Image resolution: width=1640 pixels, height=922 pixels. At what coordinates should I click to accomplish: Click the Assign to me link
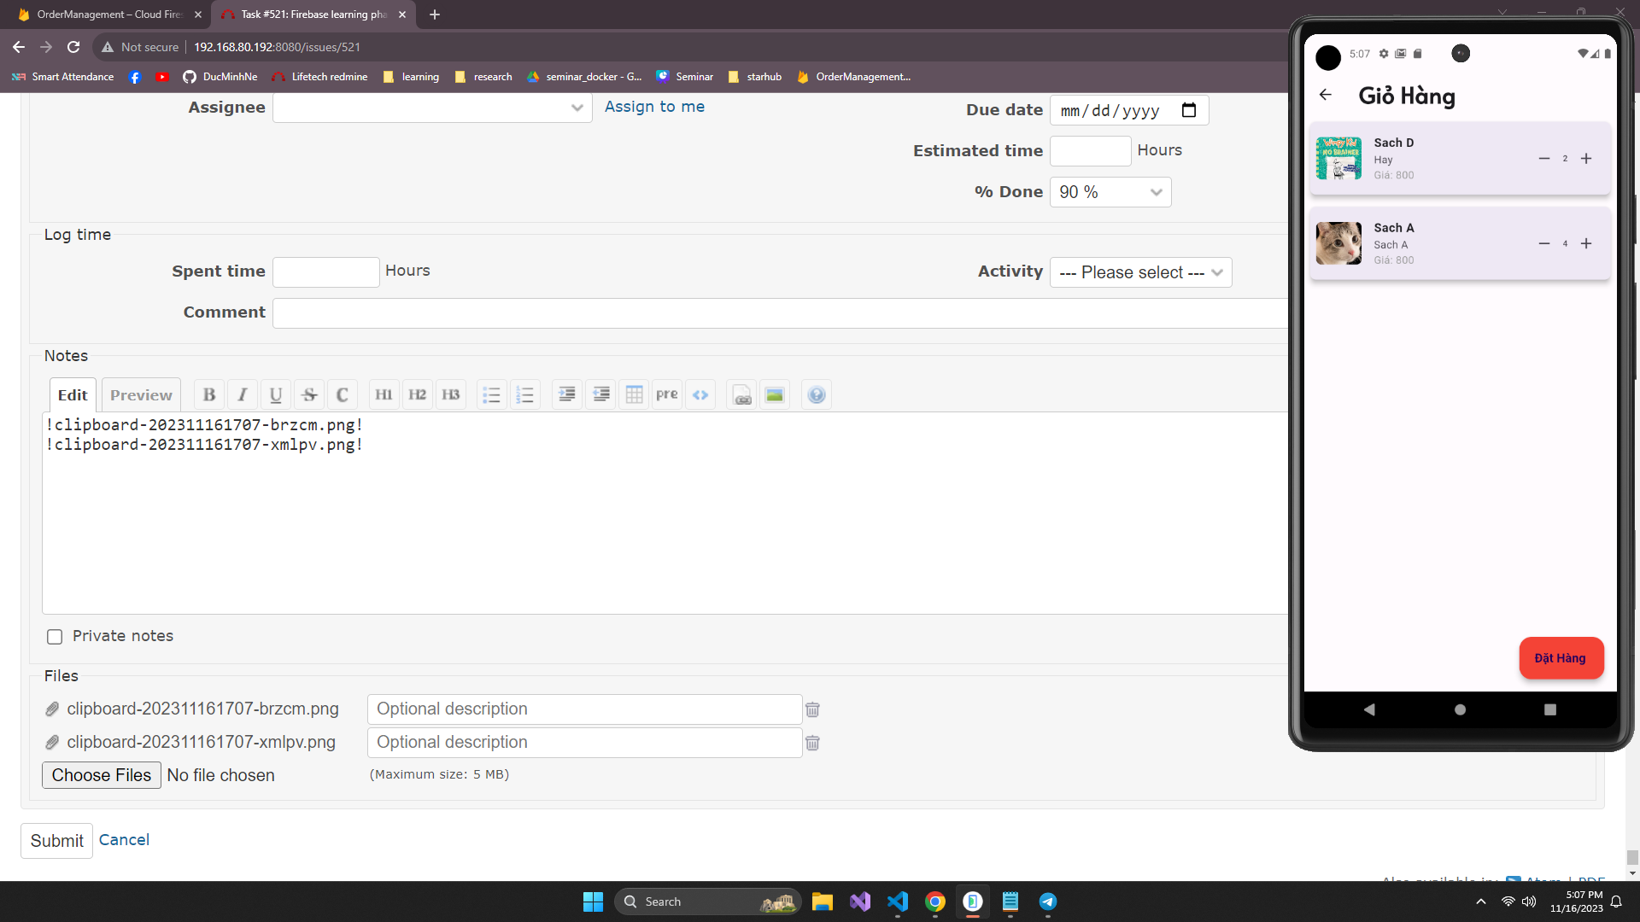[x=654, y=107]
